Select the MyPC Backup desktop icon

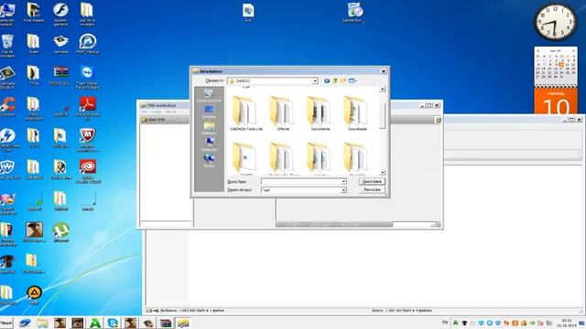[x=88, y=44]
